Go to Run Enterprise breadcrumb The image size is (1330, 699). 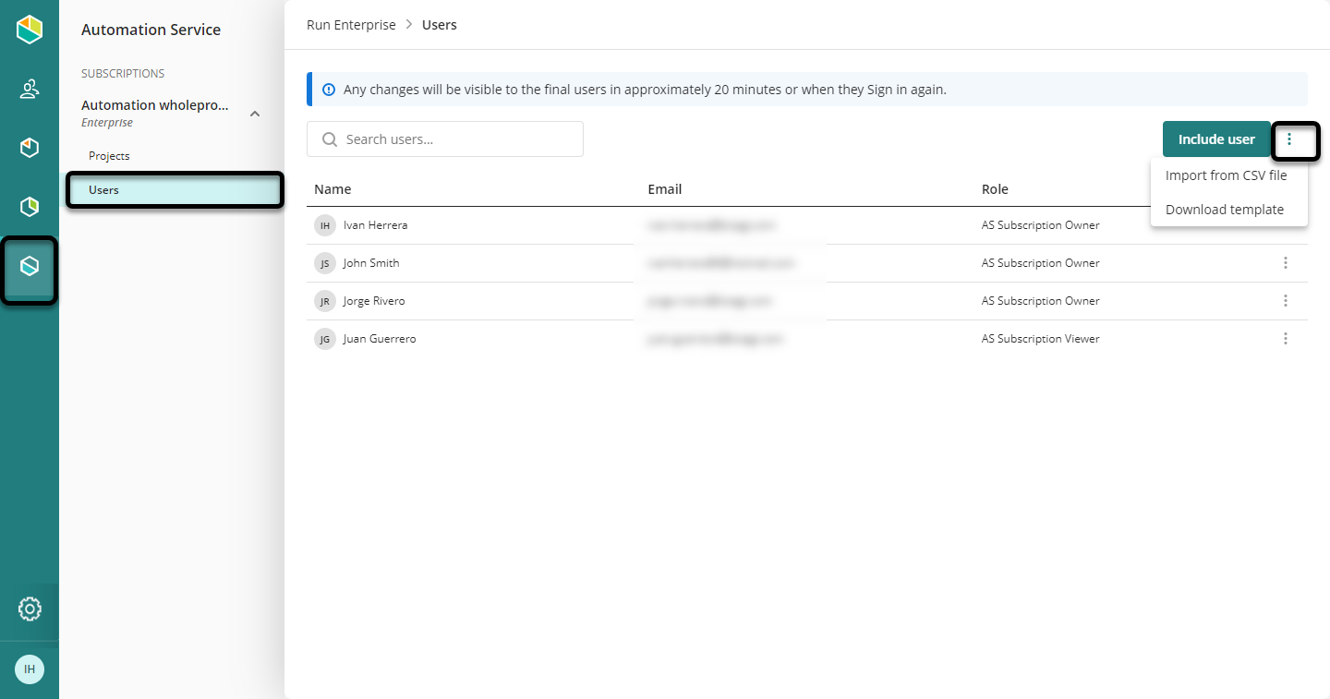click(x=351, y=25)
